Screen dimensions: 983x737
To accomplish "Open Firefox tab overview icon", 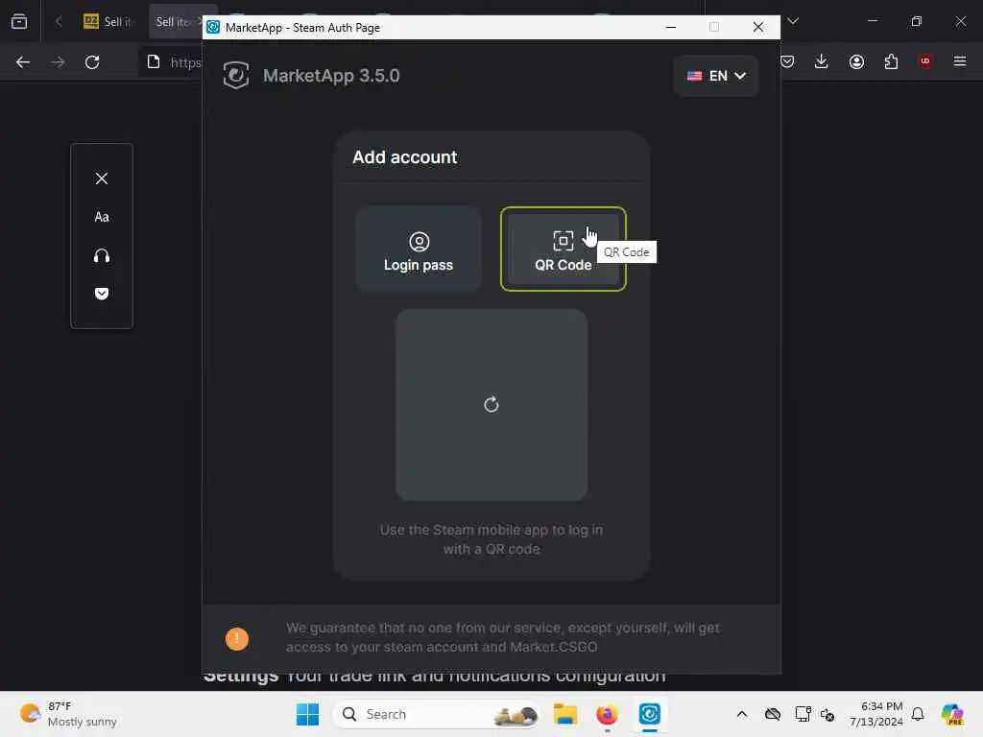I will [x=19, y=21].
